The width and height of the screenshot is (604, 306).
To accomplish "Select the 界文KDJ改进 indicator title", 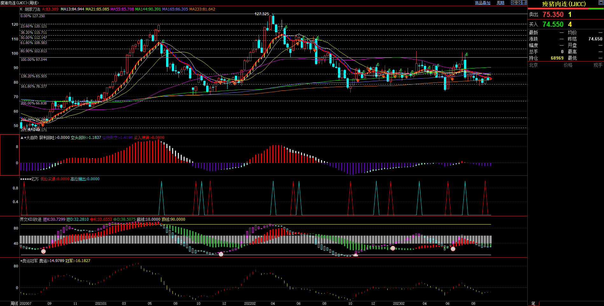I will click(x=31, y=219).
